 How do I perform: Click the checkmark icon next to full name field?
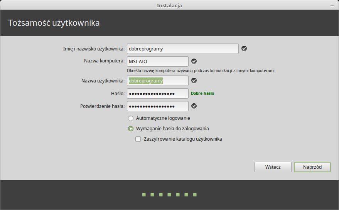(244, 49)
